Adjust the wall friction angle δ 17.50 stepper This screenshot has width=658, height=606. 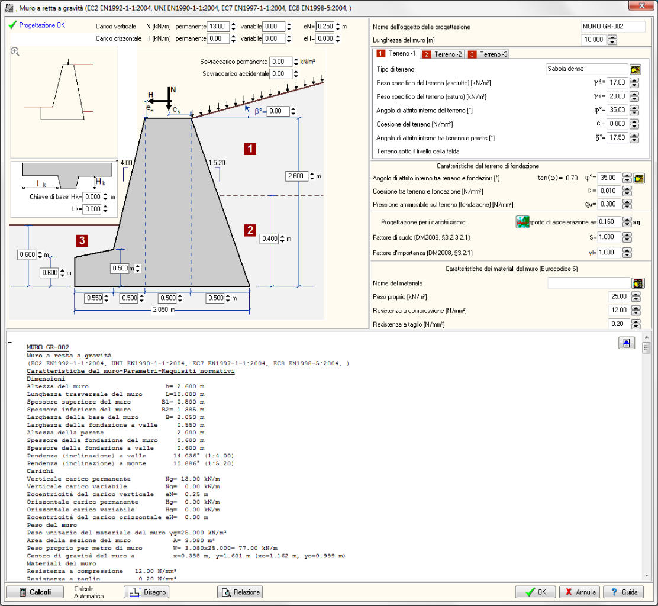point(634,138)
